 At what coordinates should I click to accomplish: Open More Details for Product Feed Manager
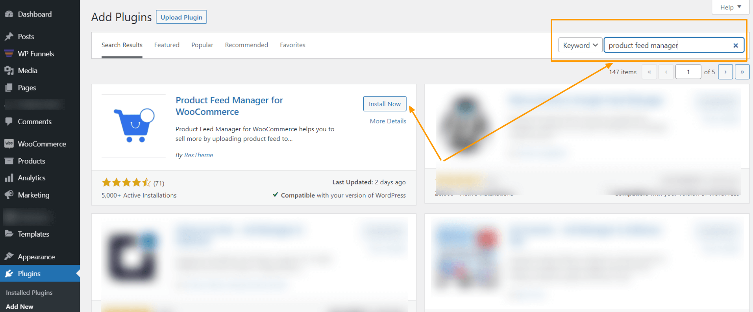[388, 121]
